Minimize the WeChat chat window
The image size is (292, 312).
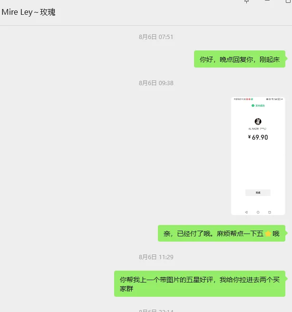click(x=267, y=1)
